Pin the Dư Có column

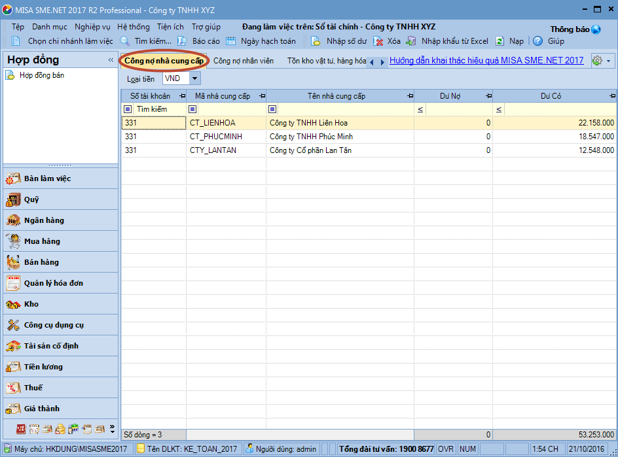point(612,96)
